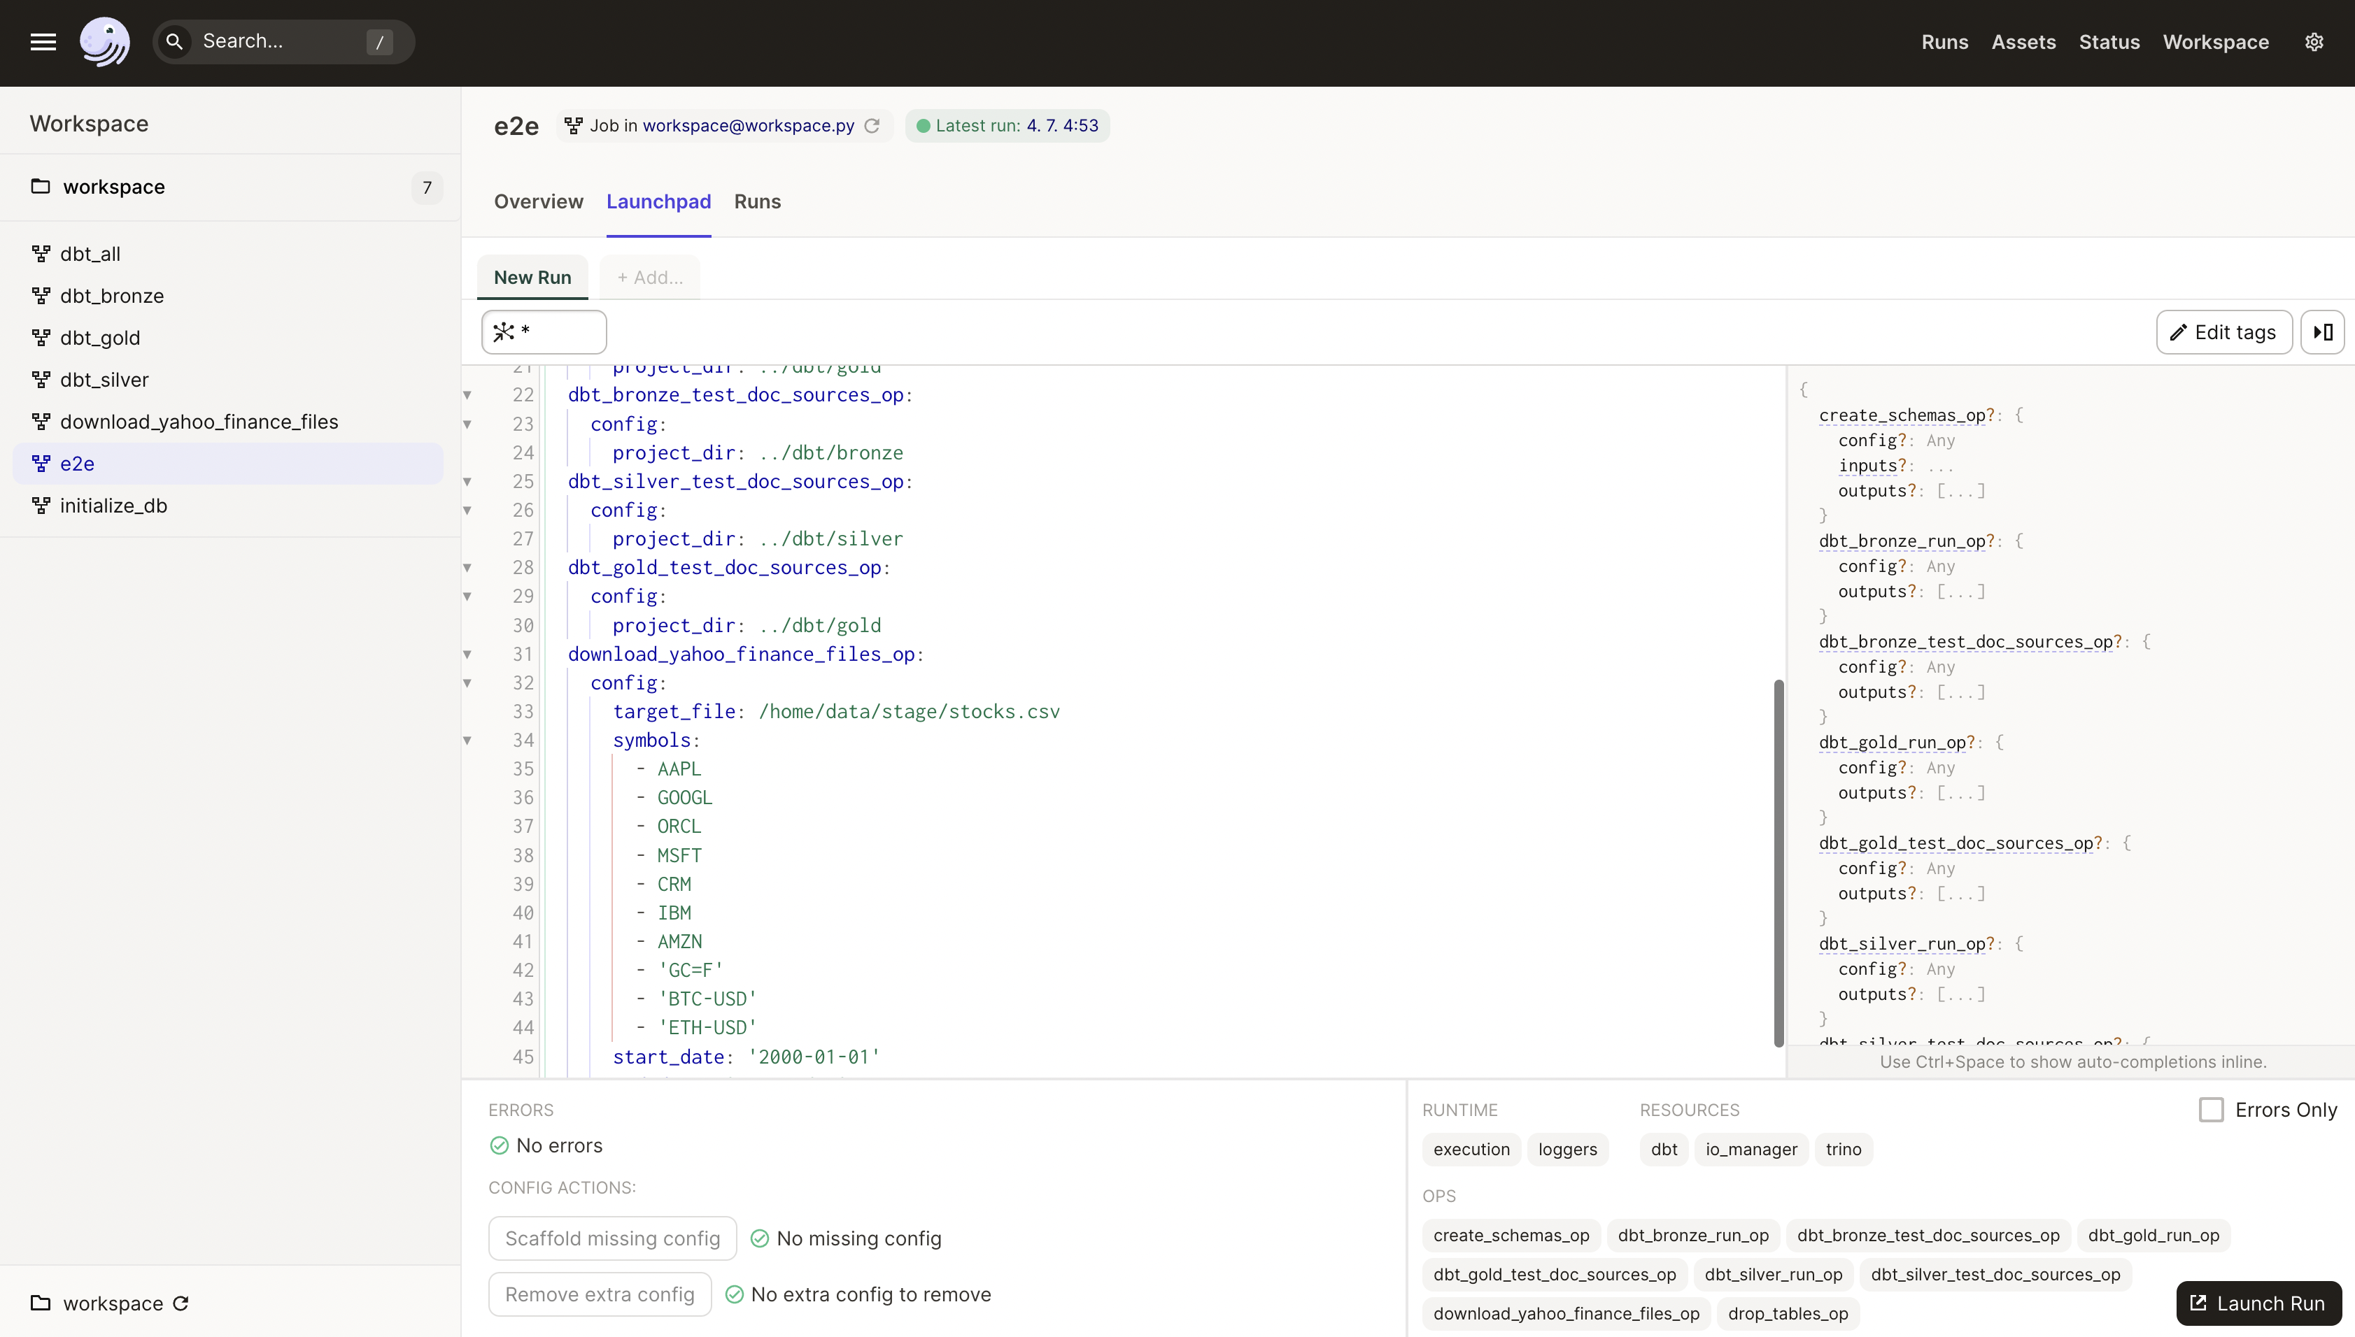The height and width of the screenshot is (1337, 2355).
Task: Open the settings gear icon
Action: point(2314,41)
